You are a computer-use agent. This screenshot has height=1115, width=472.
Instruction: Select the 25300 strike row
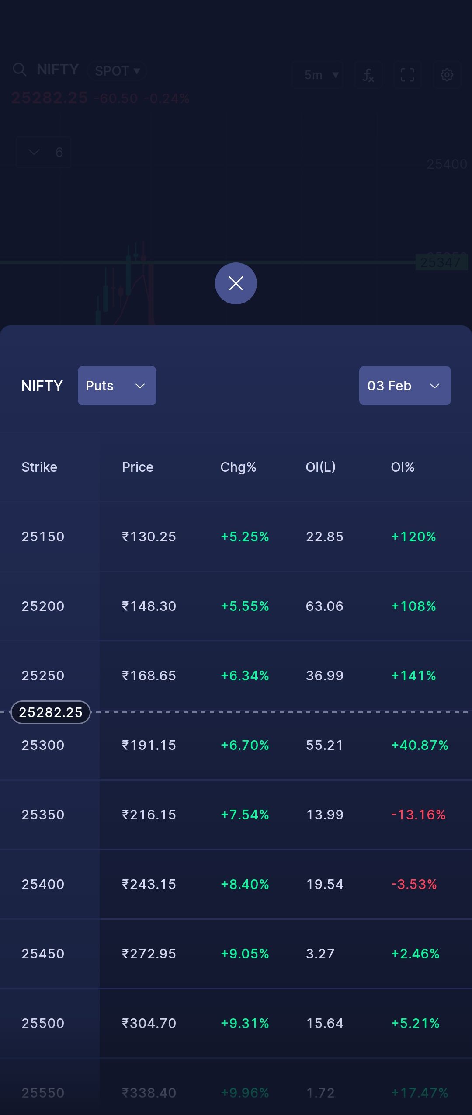click(x=236, y=745)
